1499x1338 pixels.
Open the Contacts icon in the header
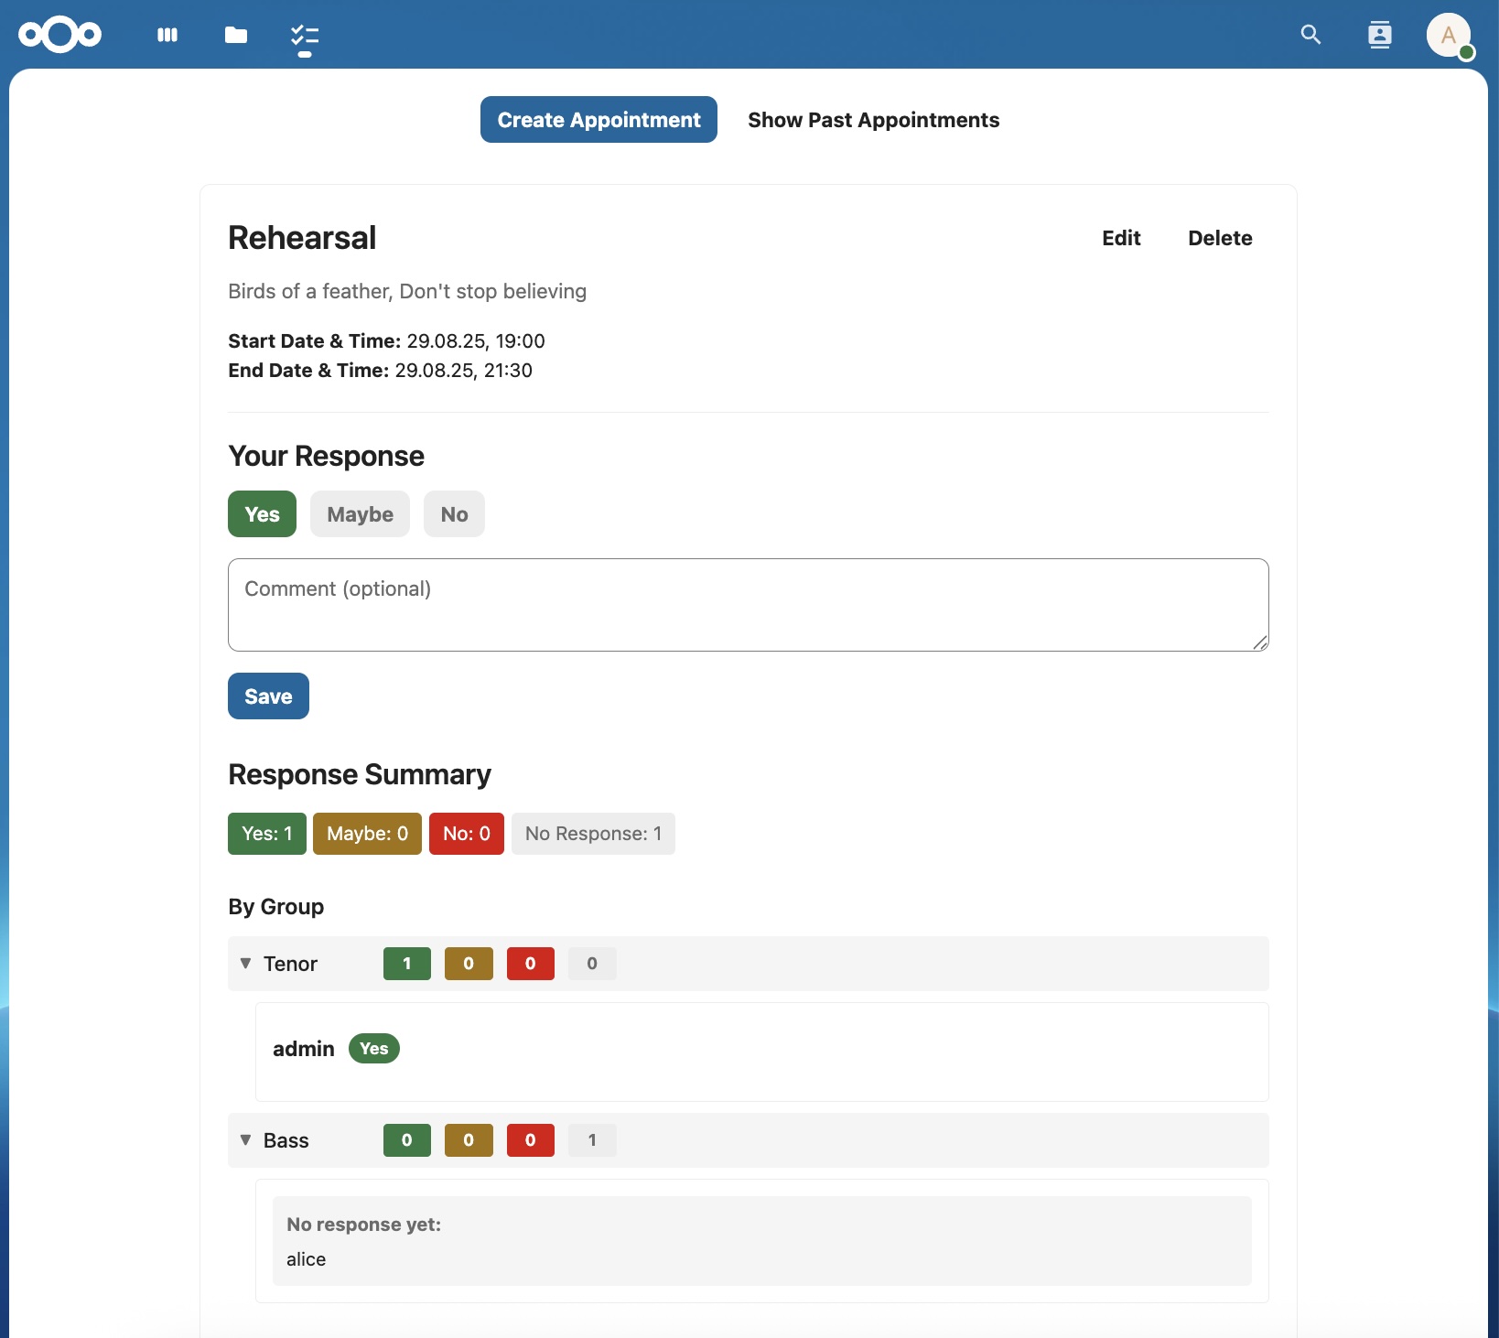tap(1380, 34)
